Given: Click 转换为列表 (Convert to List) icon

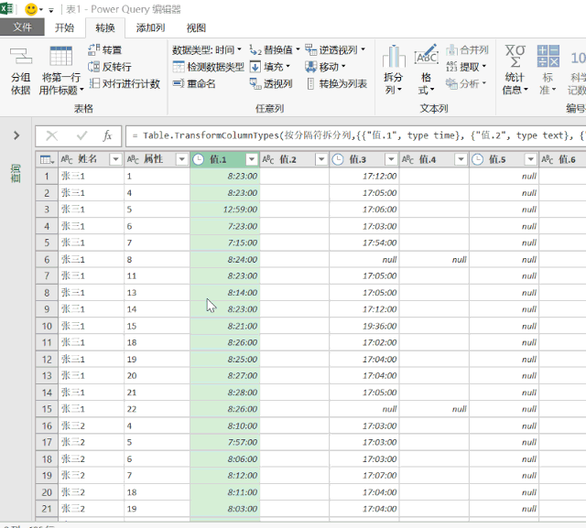Looking at the screenshot, I should click(x=310, y=83).
